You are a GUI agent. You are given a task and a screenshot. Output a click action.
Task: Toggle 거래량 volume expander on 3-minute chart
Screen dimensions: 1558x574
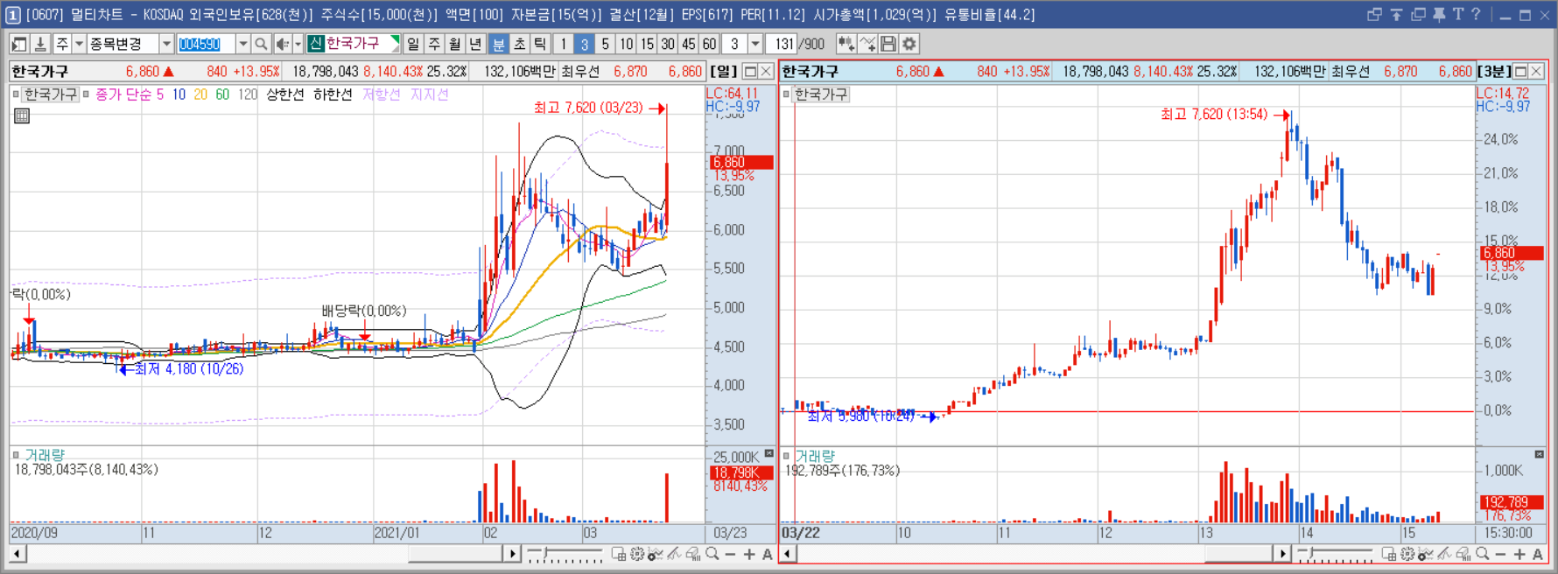(786, 455)
